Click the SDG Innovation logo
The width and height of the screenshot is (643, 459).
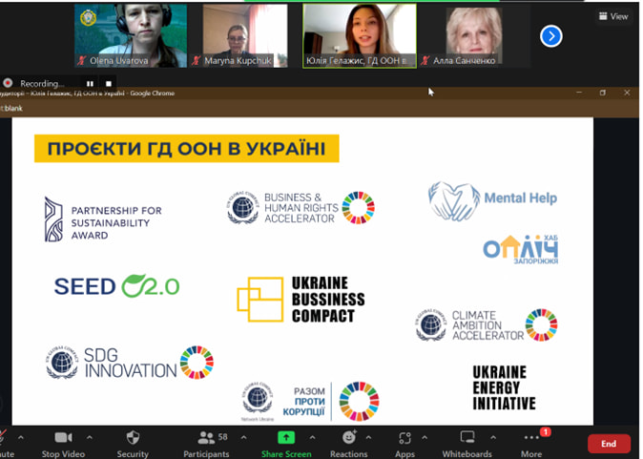[130, 363]
